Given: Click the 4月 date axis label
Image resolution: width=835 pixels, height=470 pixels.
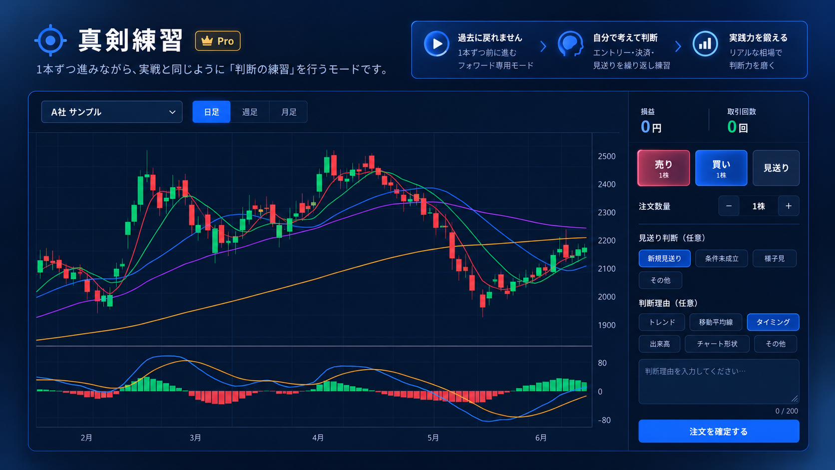Looking at the screenshot, I should [x=318, y=438].
